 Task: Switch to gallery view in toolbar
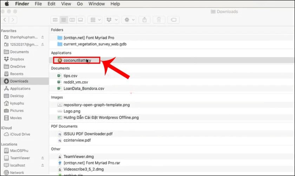point(80,20)
